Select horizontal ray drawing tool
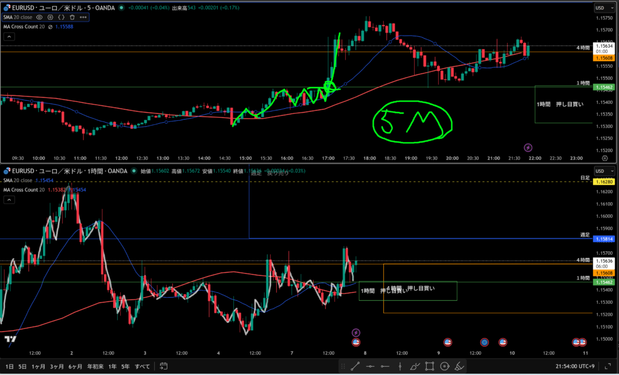 (384, 366)
